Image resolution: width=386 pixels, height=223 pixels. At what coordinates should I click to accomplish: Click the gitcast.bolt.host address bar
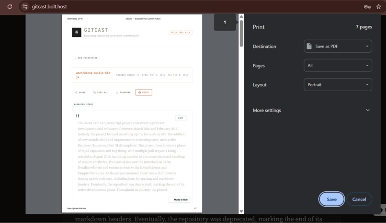click(49, 7)
